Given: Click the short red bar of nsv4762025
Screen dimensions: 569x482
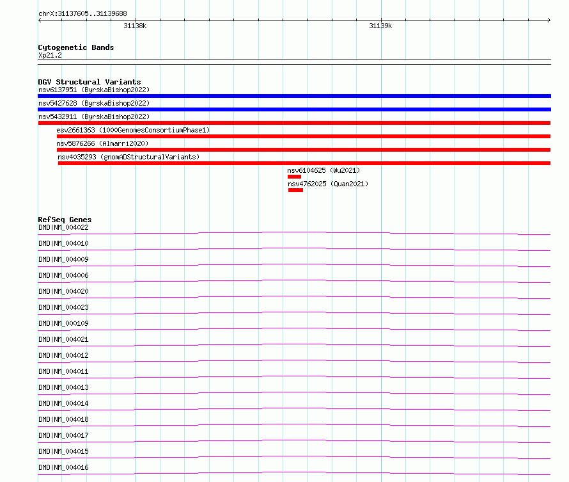Looking at the screenshot, I should (296, 190).
